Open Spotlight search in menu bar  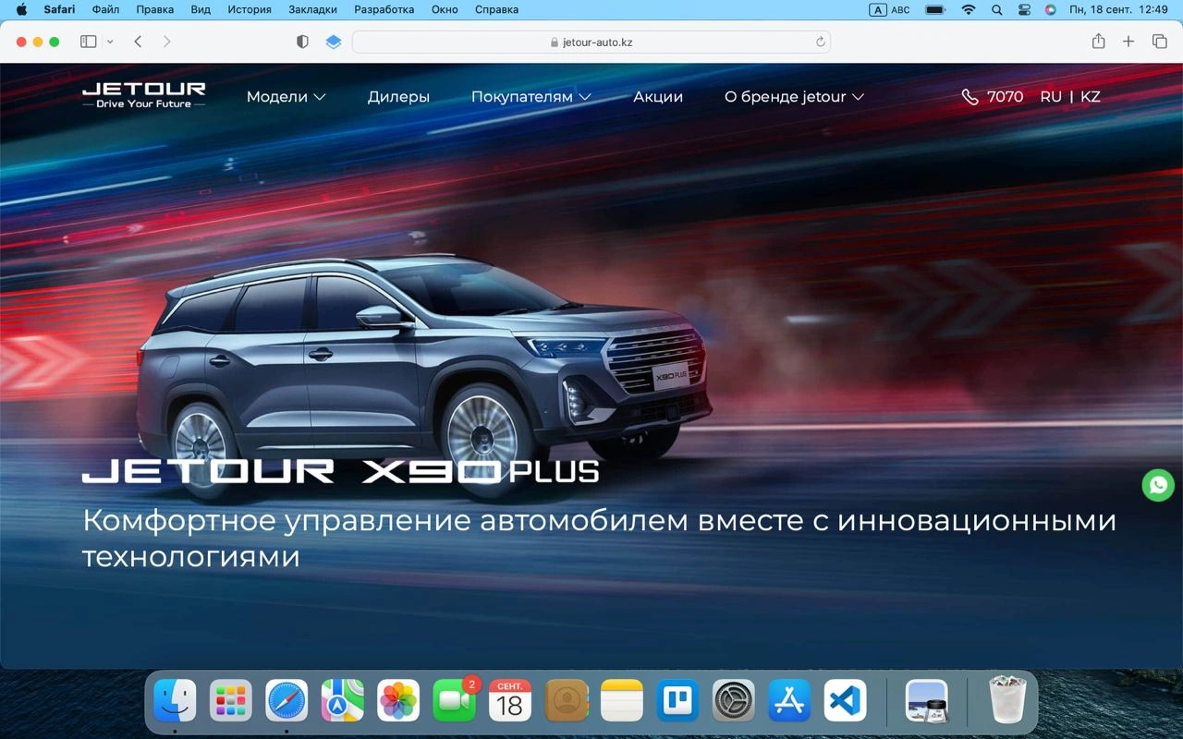click(x=996, y=10)
